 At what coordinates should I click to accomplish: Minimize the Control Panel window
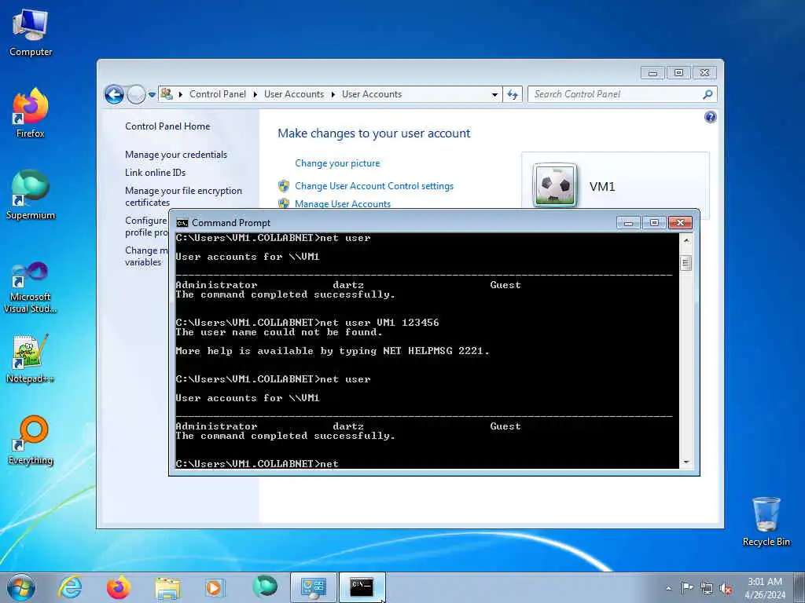point(652,73)
